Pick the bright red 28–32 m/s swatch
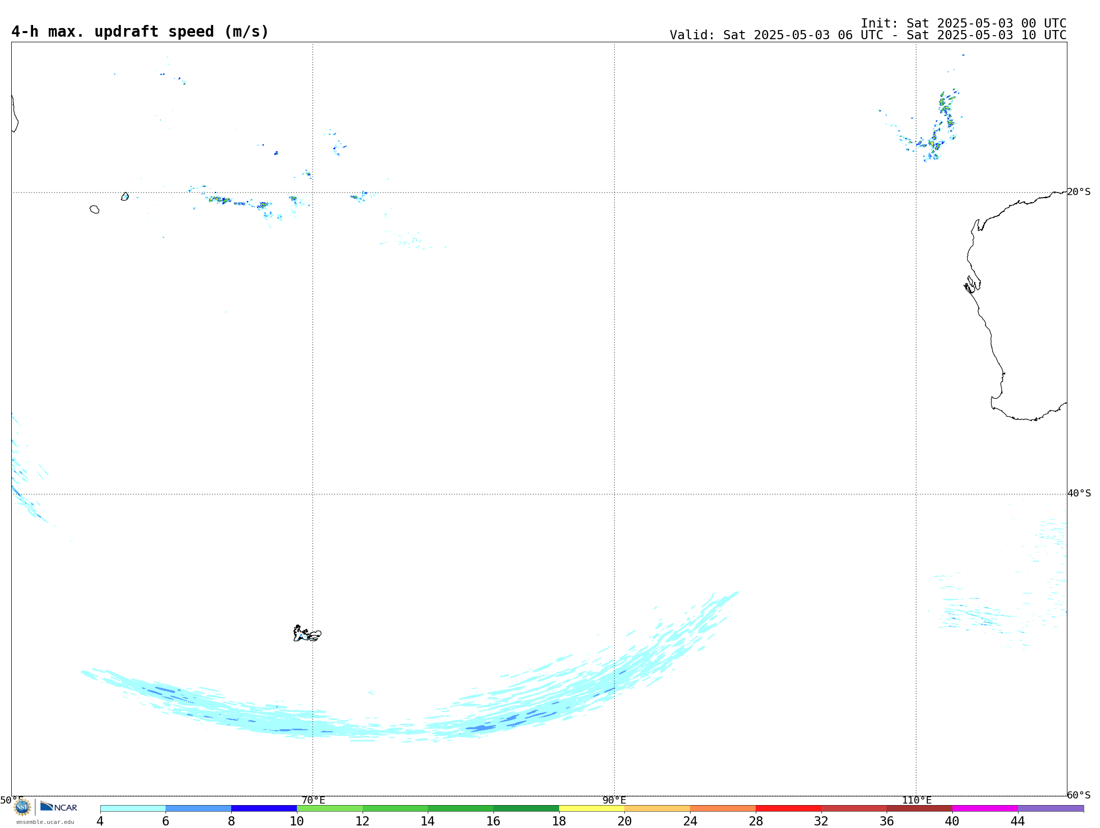The height and width of the screenshot is (828, 1100). click(x=788, y=808)
